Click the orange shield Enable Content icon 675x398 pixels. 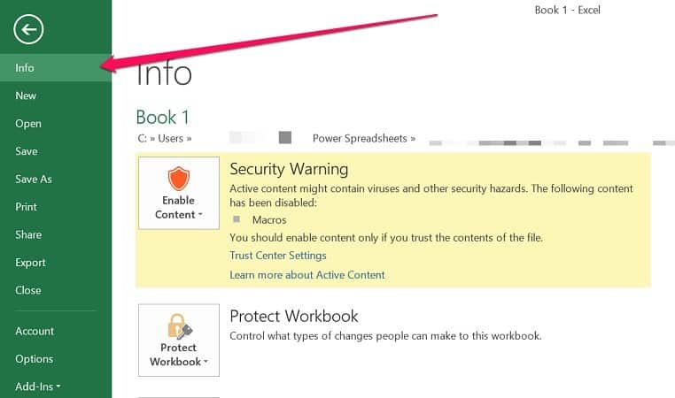pos(178,180)
